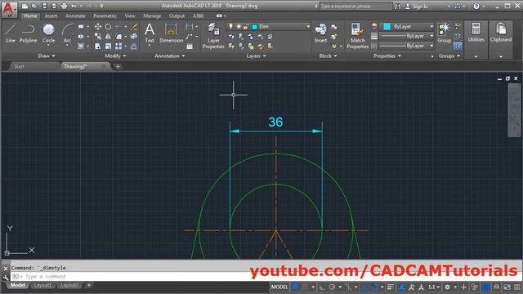Open the Start file tab

tap(19, 66)
